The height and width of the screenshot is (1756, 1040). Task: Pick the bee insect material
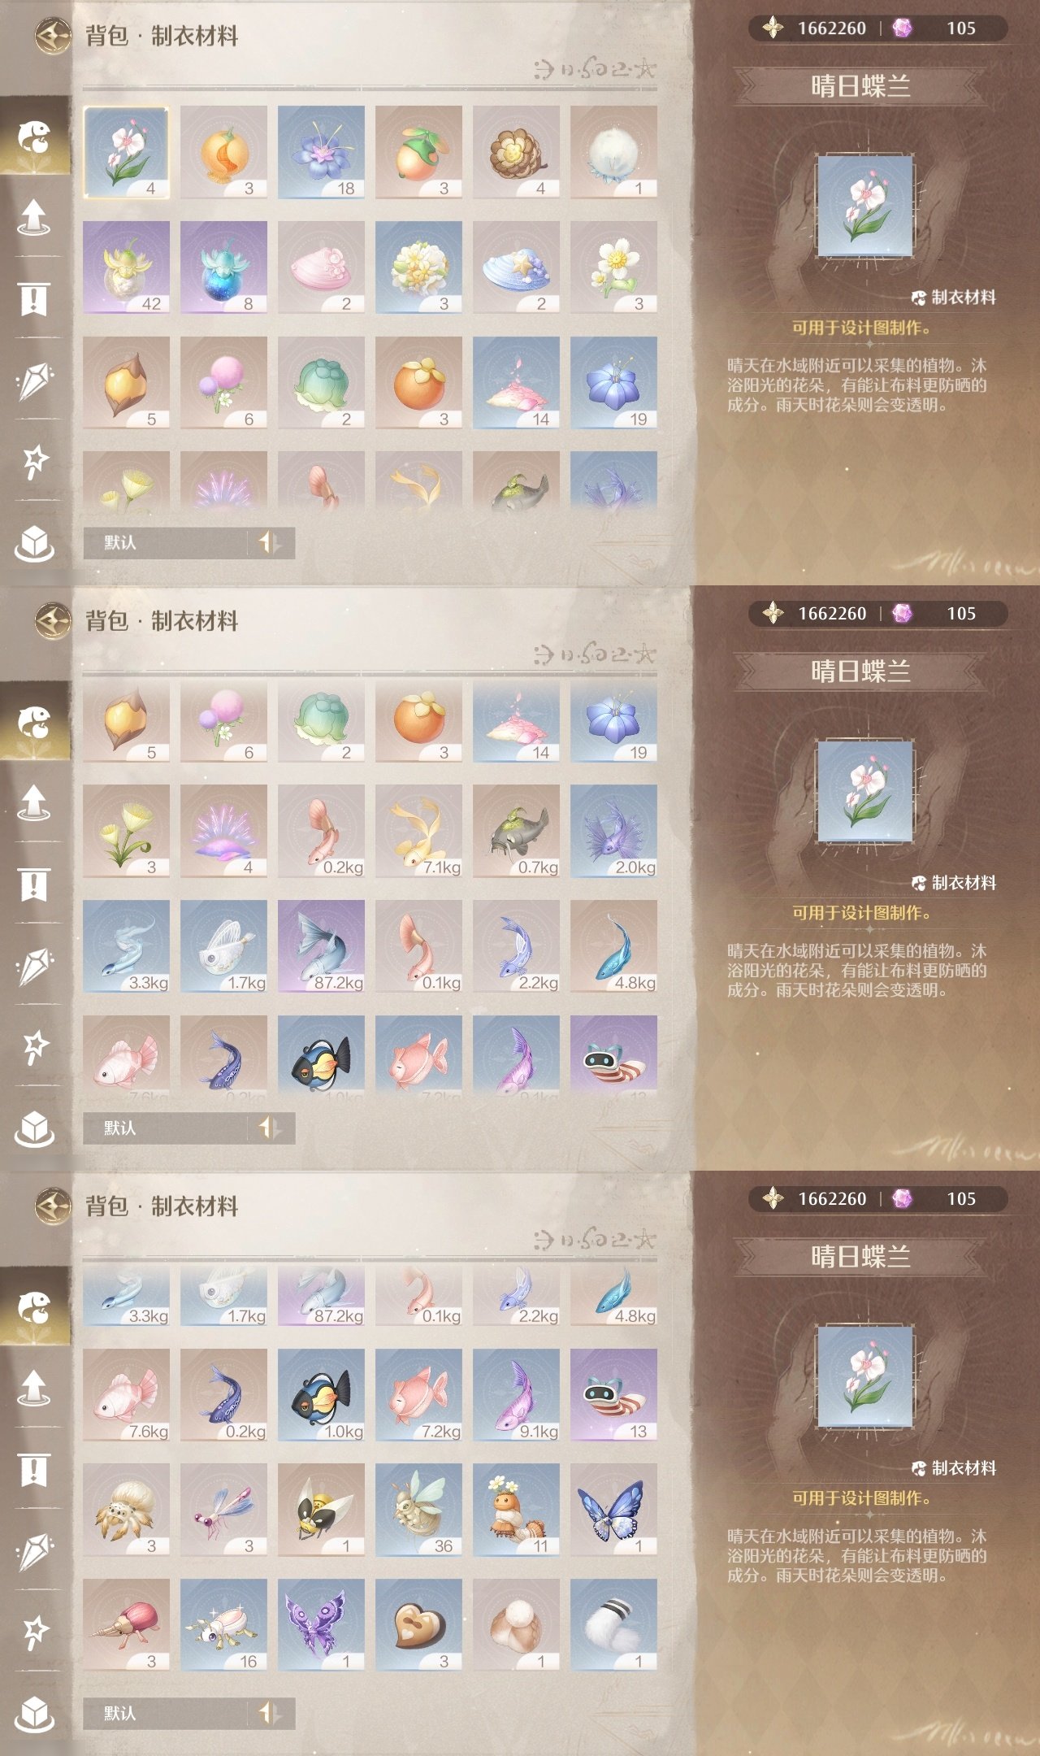[321, 1510]
